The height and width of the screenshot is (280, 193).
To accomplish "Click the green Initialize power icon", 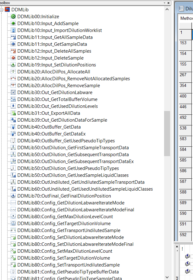I will click(13, 17).
